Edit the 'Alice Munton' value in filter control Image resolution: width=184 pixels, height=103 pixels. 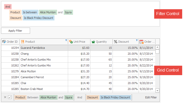click(48, 12)
